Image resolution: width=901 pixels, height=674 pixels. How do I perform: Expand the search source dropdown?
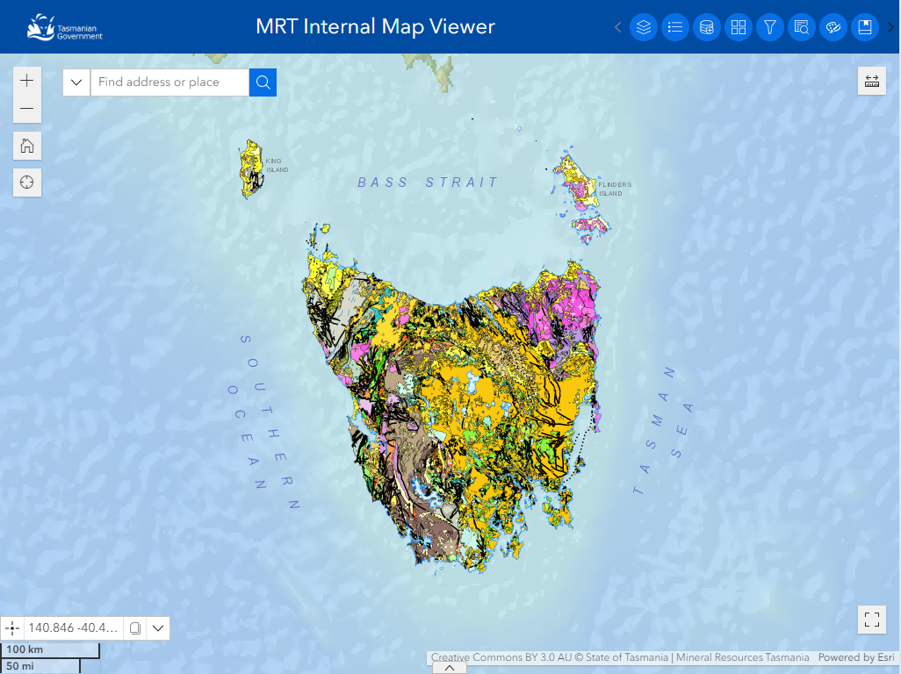76,82
